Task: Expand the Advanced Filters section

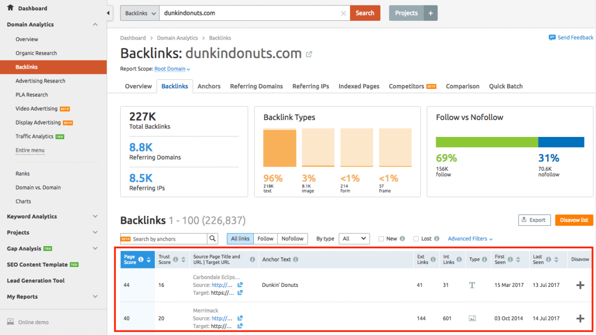Action: (x=469, y=239)
